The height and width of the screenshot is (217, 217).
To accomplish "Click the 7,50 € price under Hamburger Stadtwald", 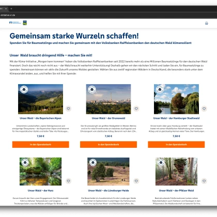I will point(176,136).
